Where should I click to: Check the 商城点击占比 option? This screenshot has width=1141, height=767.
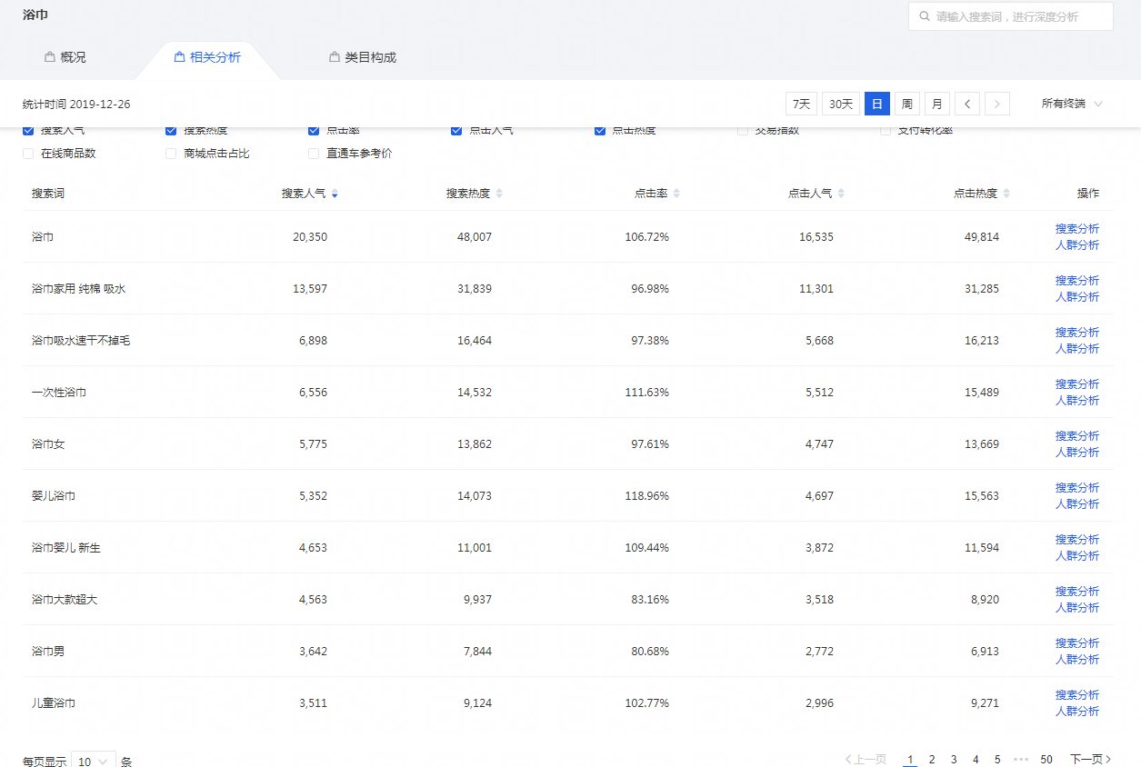click(171, 154)
